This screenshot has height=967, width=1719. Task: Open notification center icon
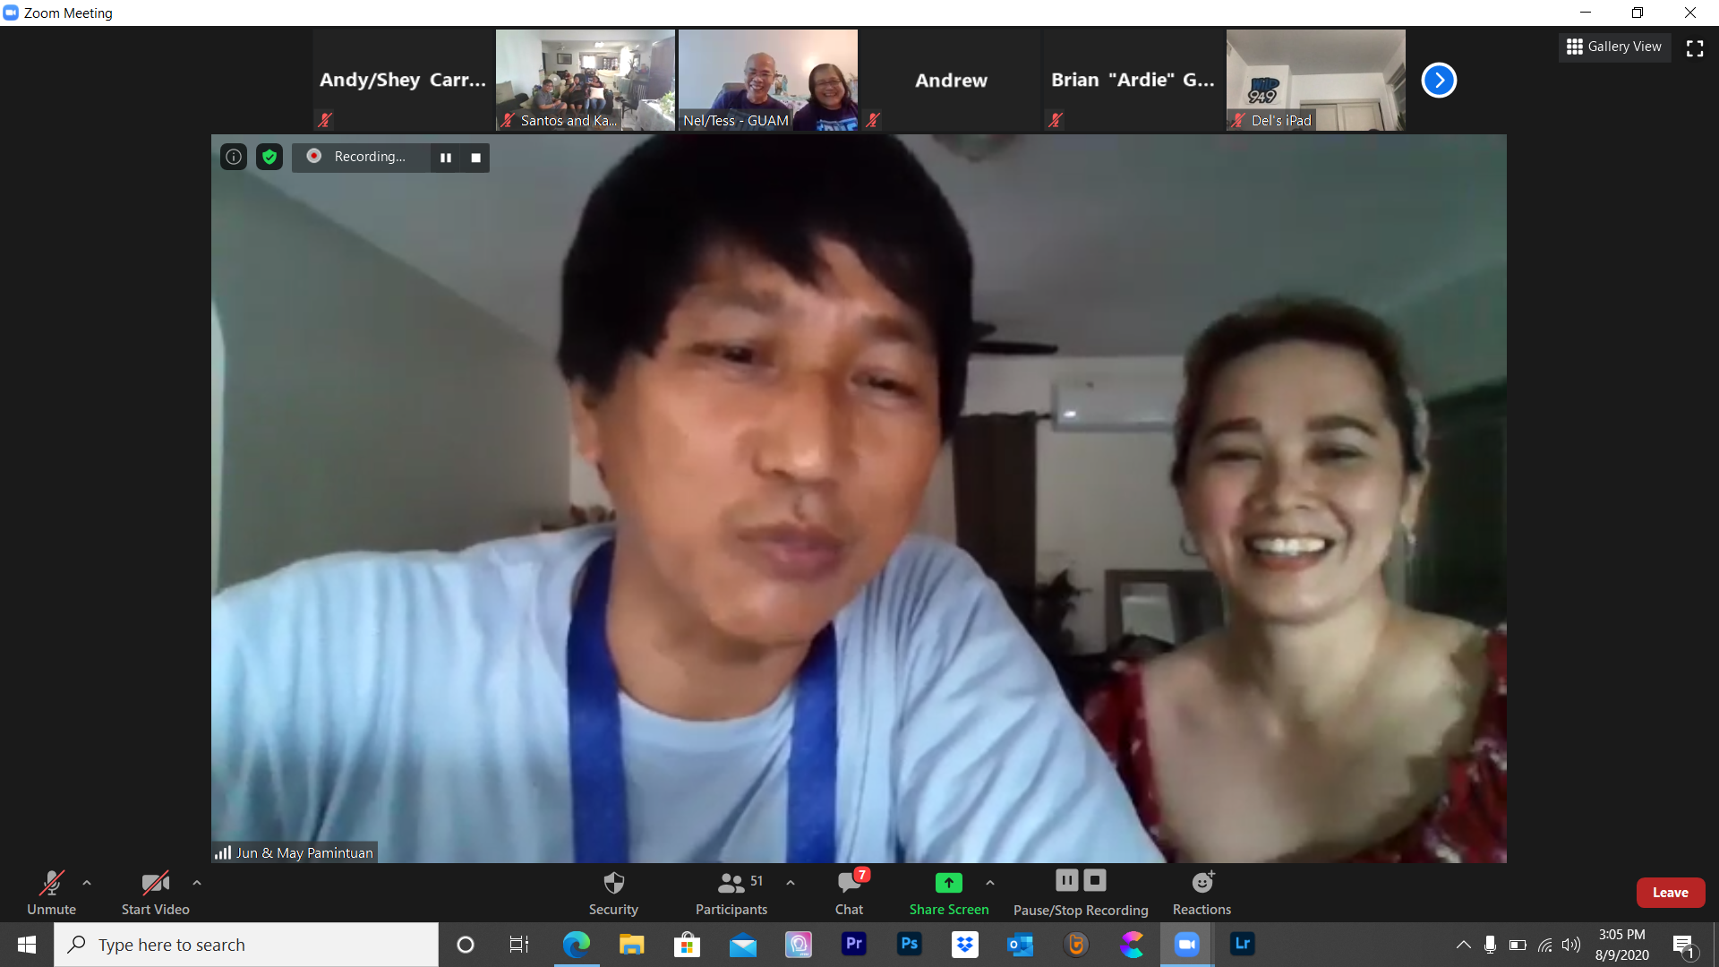[x=1684, y=945]
